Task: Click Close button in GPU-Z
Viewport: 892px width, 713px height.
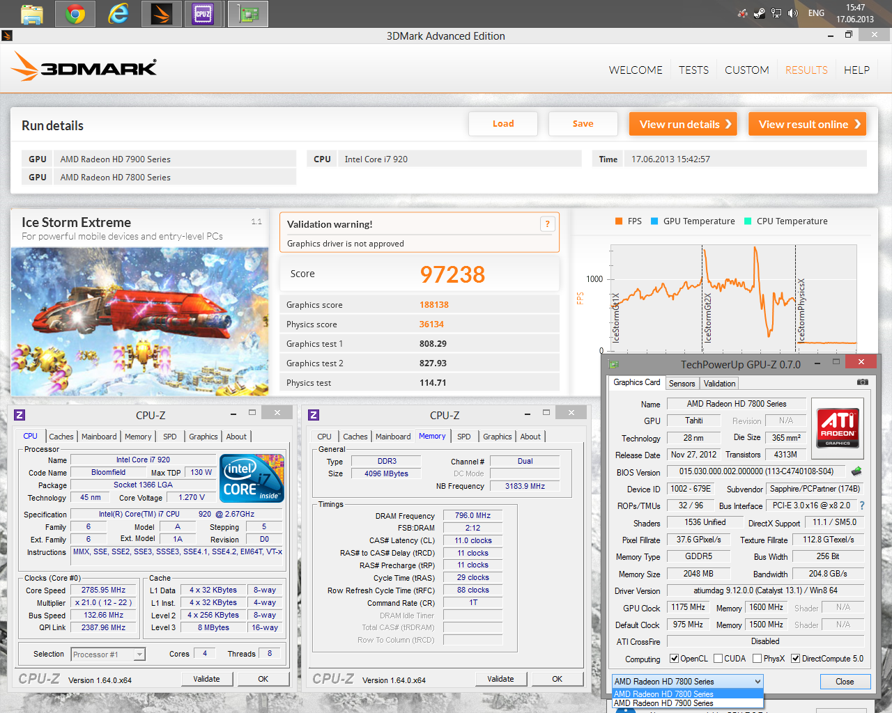Action: pos(845,682)
